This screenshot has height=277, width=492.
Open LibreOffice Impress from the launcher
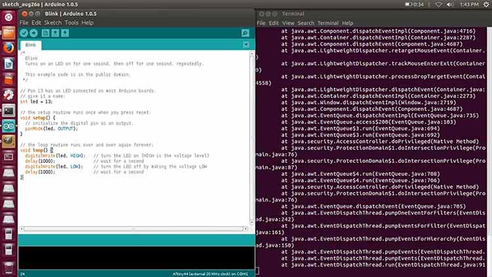point(9,79)
